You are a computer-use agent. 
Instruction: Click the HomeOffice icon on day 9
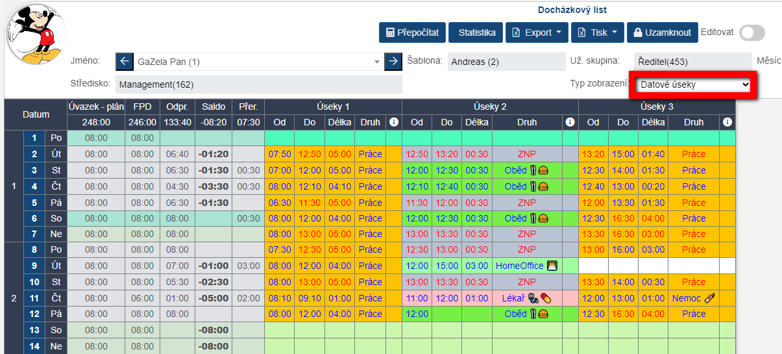coord(552,266)
